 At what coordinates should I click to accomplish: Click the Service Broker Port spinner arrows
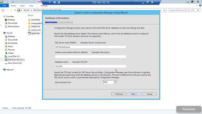click(x=115, y=82)
